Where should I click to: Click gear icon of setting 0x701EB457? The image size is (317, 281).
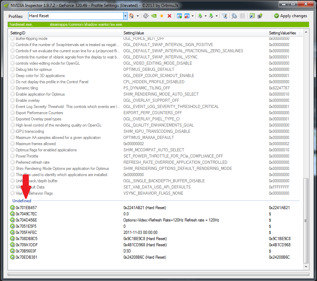13,208
